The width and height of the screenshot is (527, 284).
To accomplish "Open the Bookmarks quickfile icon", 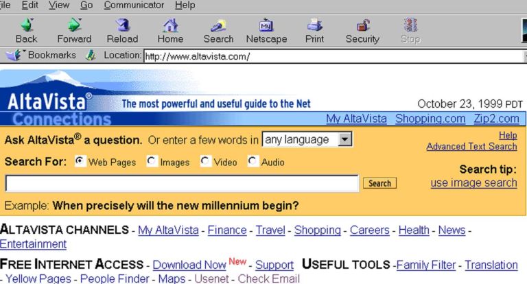I will (14, 55).
